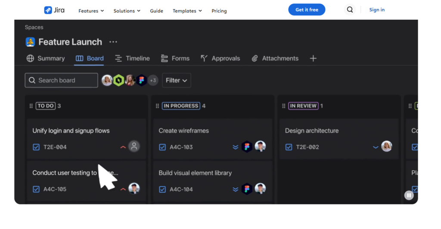Click the lowest priority icon on A4C-104
The height and width of the screenshot is (229, 441).
pyautogui.click(x=236, y=189)
